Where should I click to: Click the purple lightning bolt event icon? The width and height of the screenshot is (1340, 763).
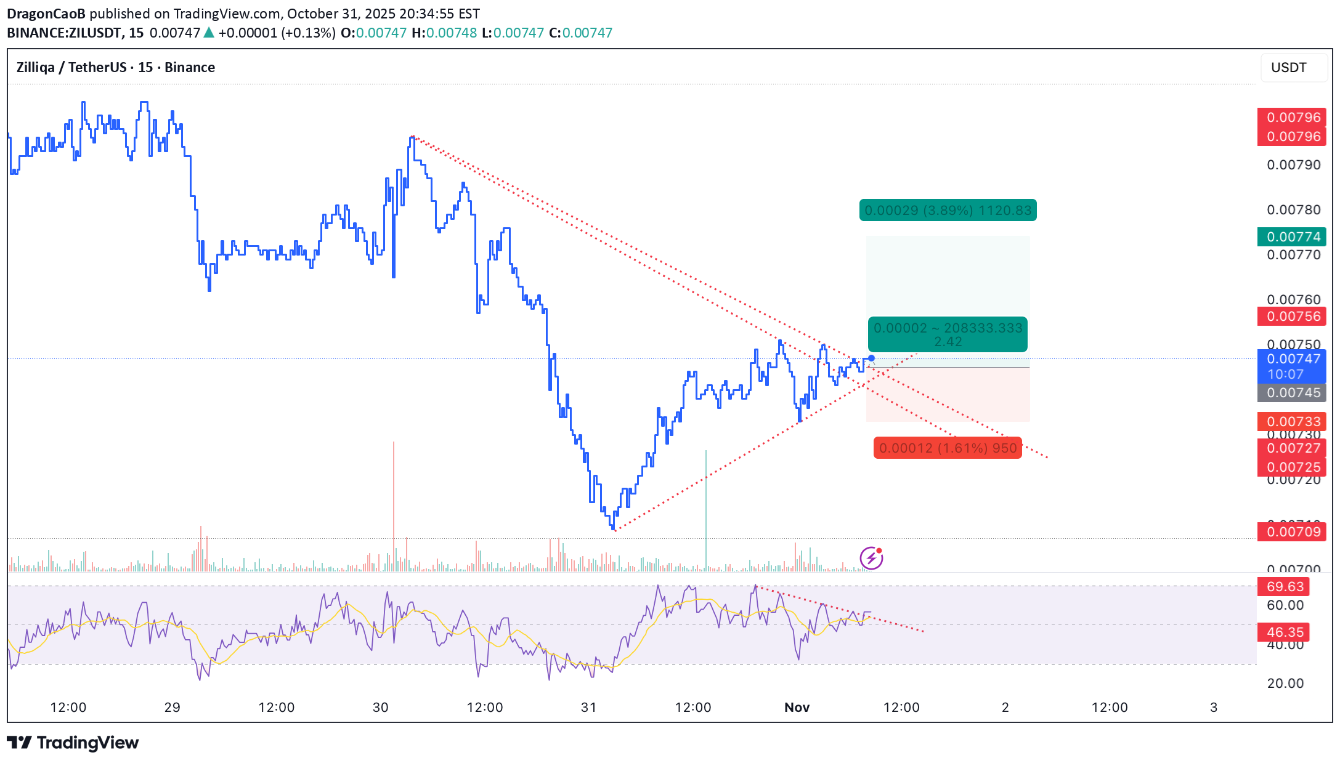point(871,558)
